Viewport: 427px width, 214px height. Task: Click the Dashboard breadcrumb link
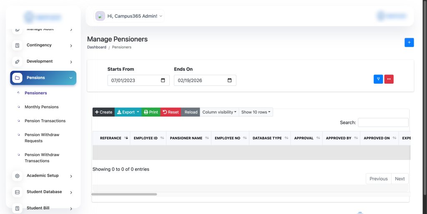pos(97,47)
